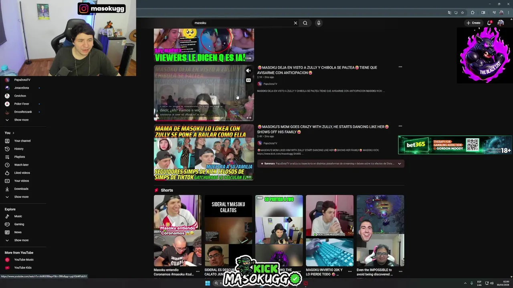
Task: Open the VIEWERS LE DICEN Q ES IA video thumbnail
Action: (204, 45)
